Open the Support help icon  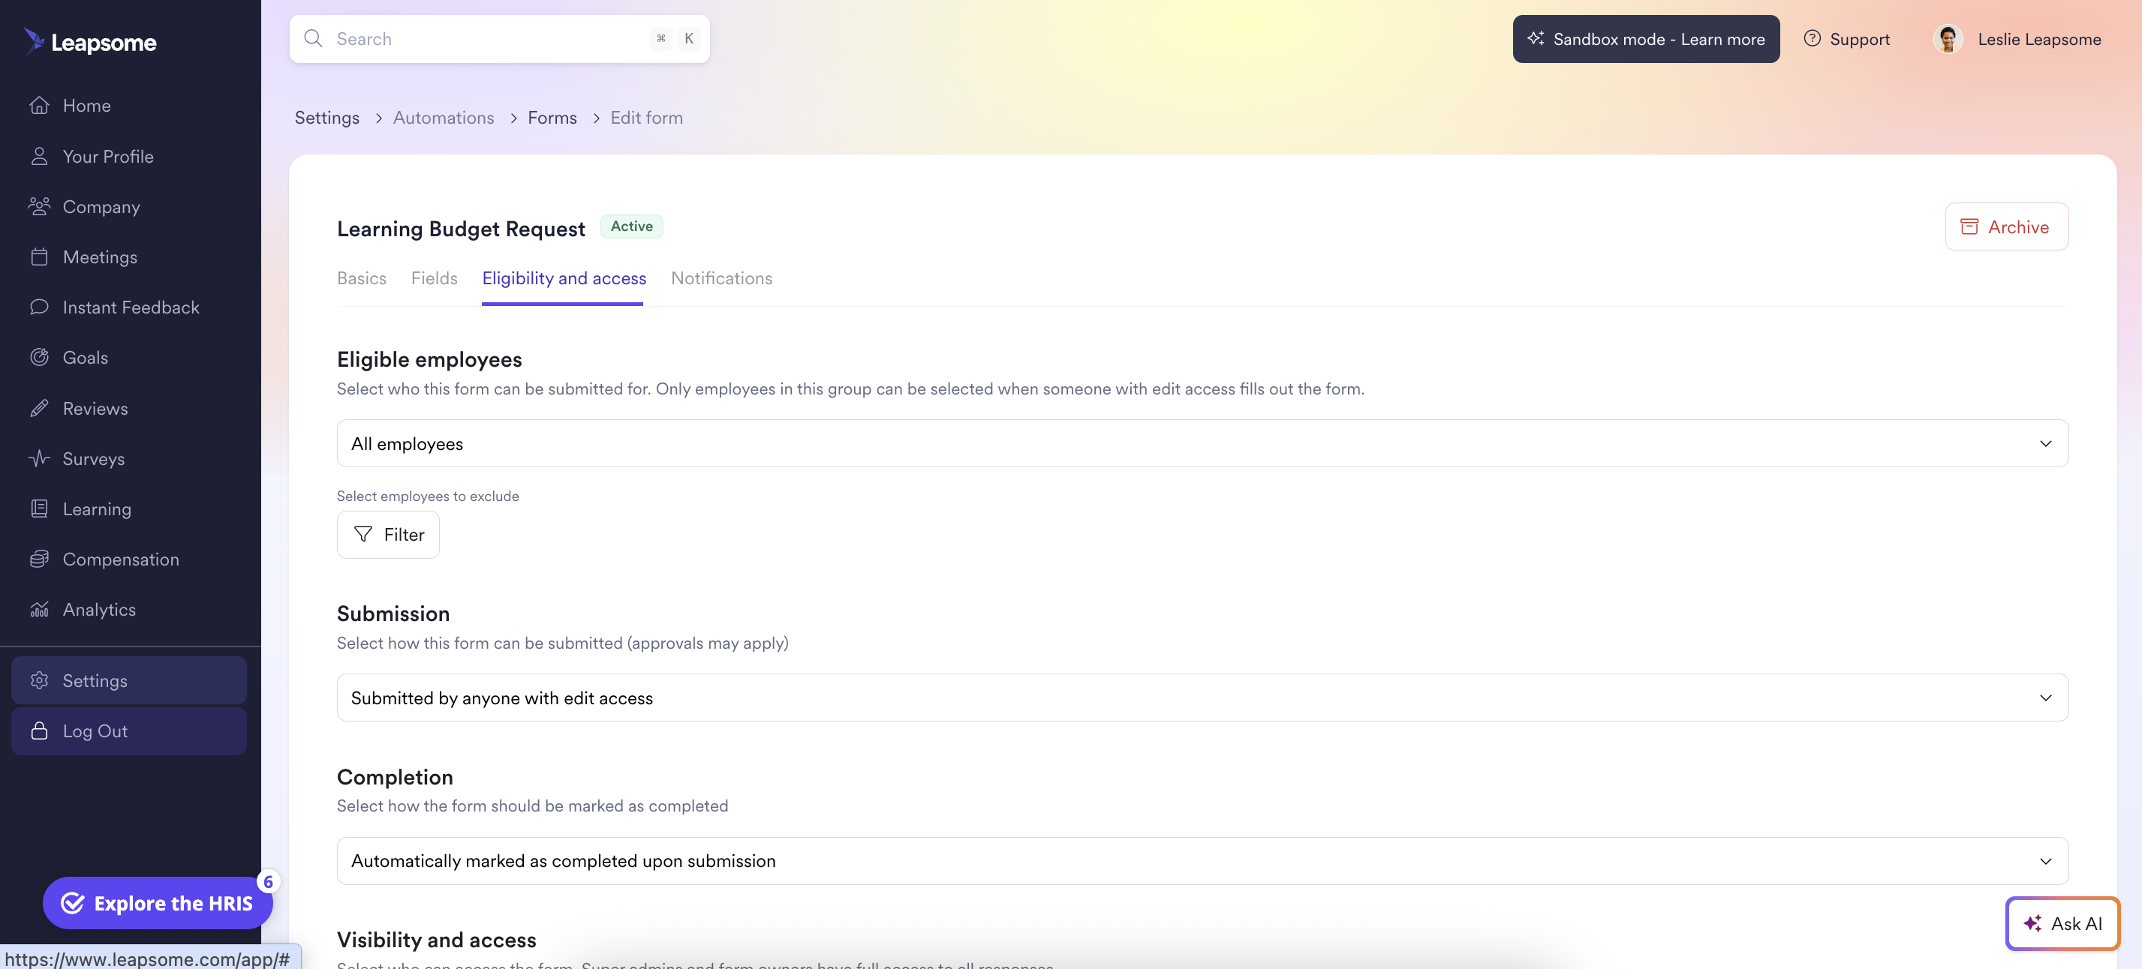1811,38
